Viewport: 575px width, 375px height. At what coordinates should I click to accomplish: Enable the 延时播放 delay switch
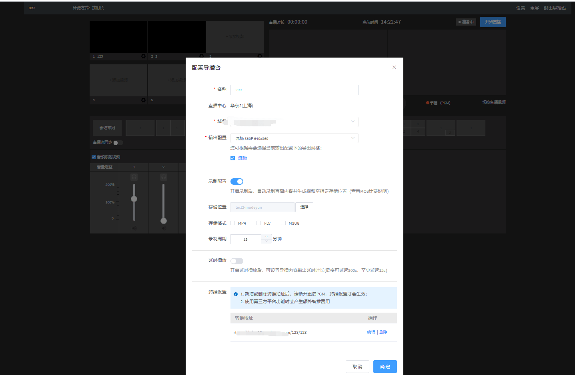237,261
